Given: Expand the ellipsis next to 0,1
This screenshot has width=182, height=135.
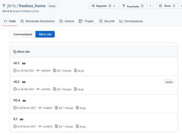Looking at the screenshot, I should (22, 119).
